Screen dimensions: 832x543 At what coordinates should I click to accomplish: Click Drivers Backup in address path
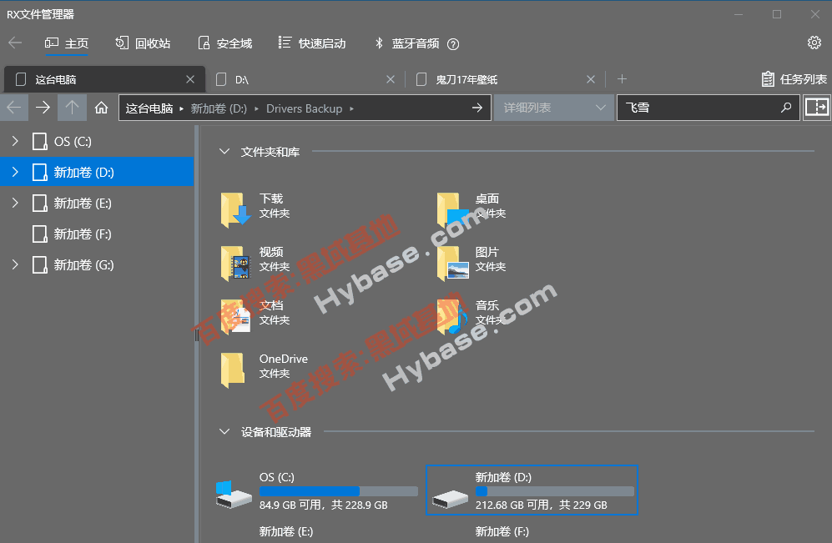click(x=304, y=108)
